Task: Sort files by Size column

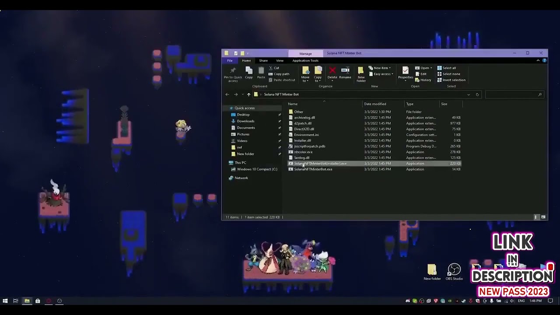Action: pos(451,104)
